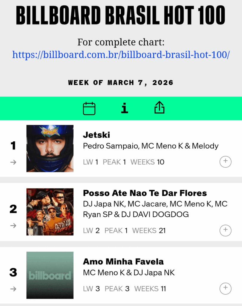Select Posso Ate Nao Te Dar Flores title
This screenshot has width=242, height=306.
tap(145, 193)
